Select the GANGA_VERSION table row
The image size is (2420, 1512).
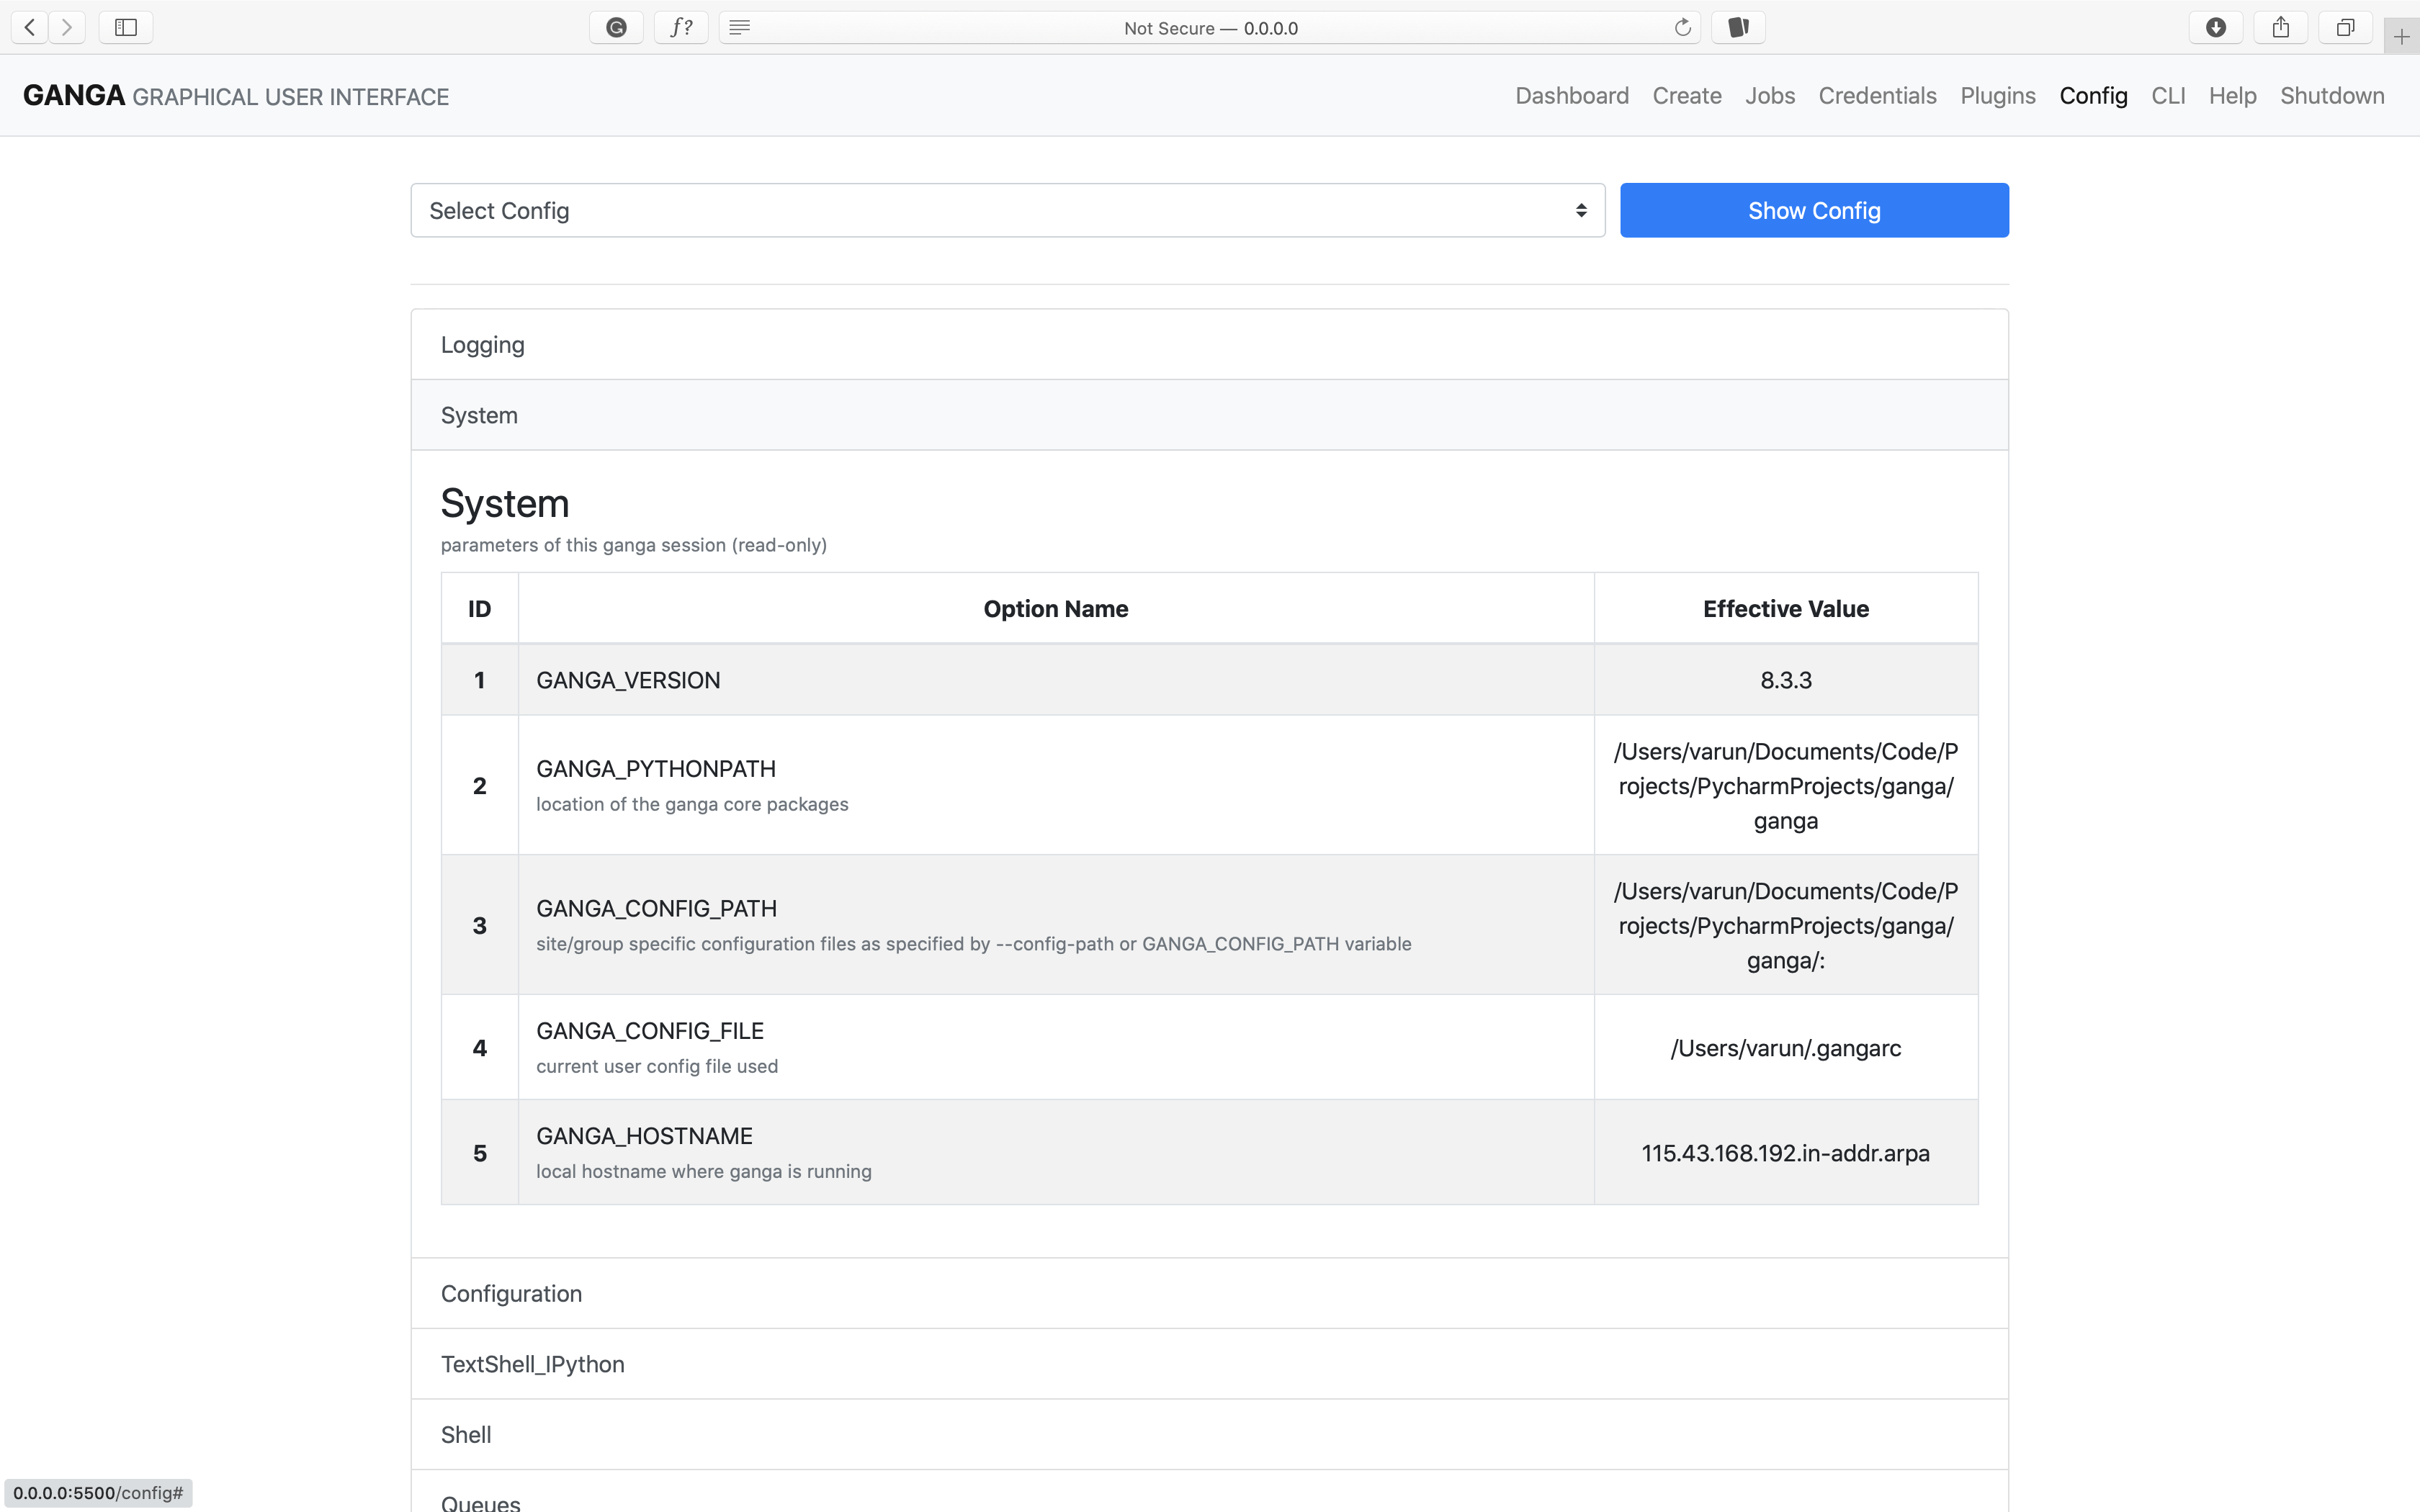point(1055,679)
